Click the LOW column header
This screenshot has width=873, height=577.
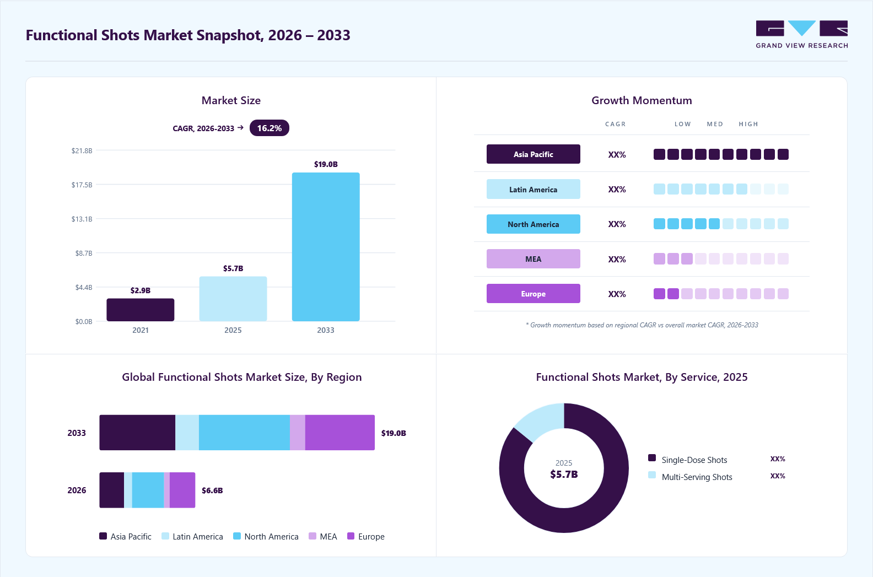[x=683, y=124]
